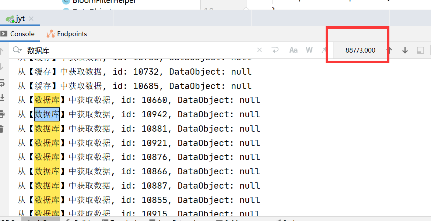
Task: Click the log line with id: 10660
Action: click(139, 100)
